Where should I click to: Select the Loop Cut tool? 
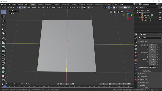[3, 59]
